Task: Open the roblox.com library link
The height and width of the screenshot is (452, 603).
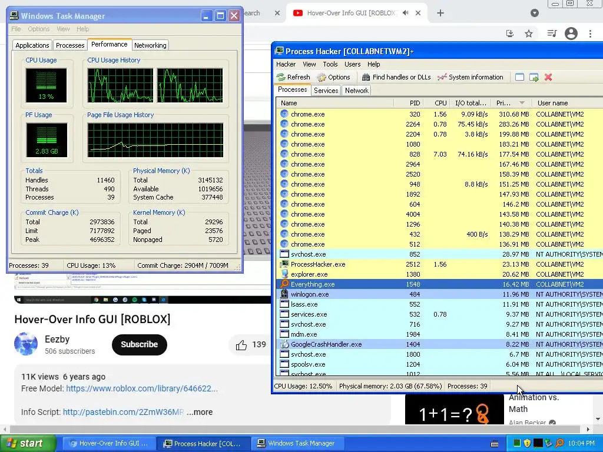Action: 142,388
